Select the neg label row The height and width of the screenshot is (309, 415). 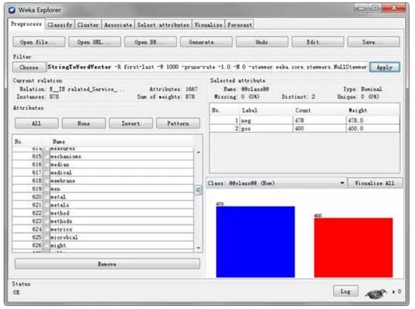click(304, 121)
